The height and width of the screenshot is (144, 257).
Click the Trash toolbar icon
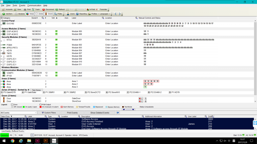coord(33,9)
